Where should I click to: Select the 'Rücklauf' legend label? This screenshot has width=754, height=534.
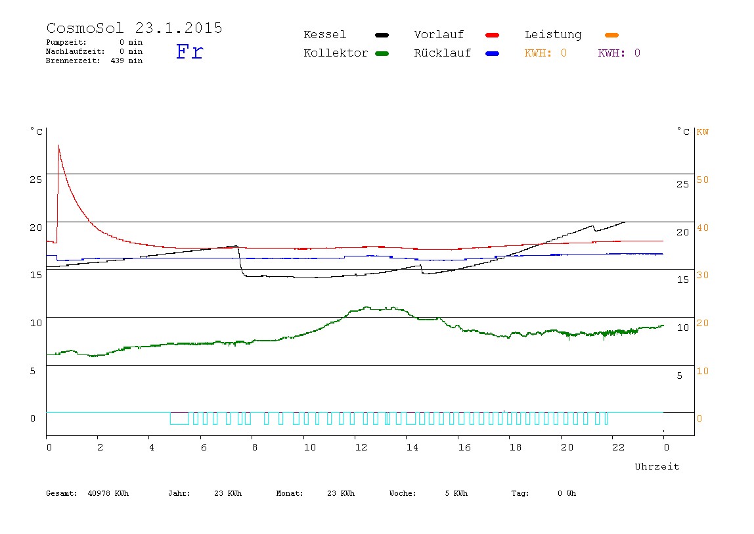[x=443, y=53]
